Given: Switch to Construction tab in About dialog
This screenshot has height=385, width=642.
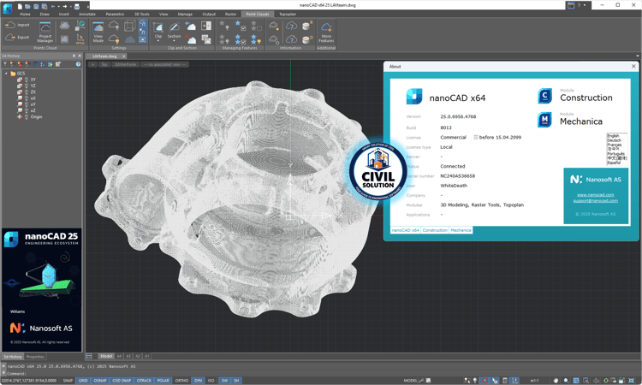Looking at the screenshot, I should [x=435, y=230].
